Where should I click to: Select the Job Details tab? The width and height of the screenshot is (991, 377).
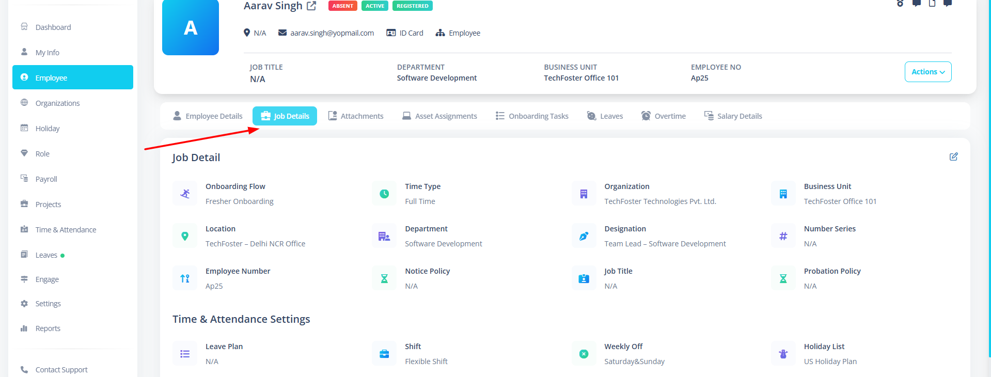click(x=285, y=116)
